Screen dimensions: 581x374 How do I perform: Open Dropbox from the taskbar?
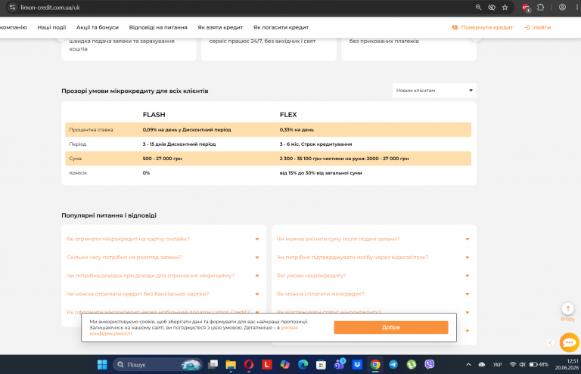point(357,365)
